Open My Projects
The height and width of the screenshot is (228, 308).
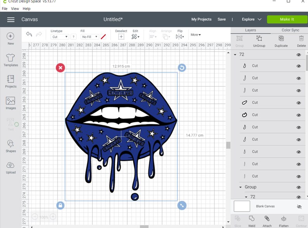pos(201,19)
